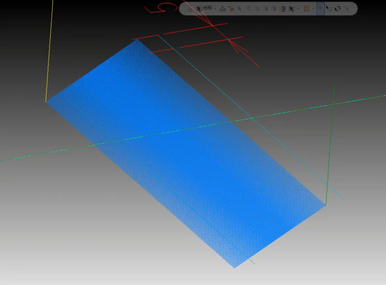The width and height of the screenshot is (386, 285).
Task: Click the orange dashed square icon
Action: 306,9
